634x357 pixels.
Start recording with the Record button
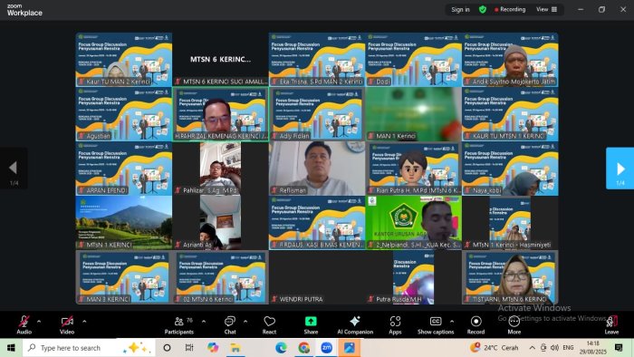coord(475,324)
